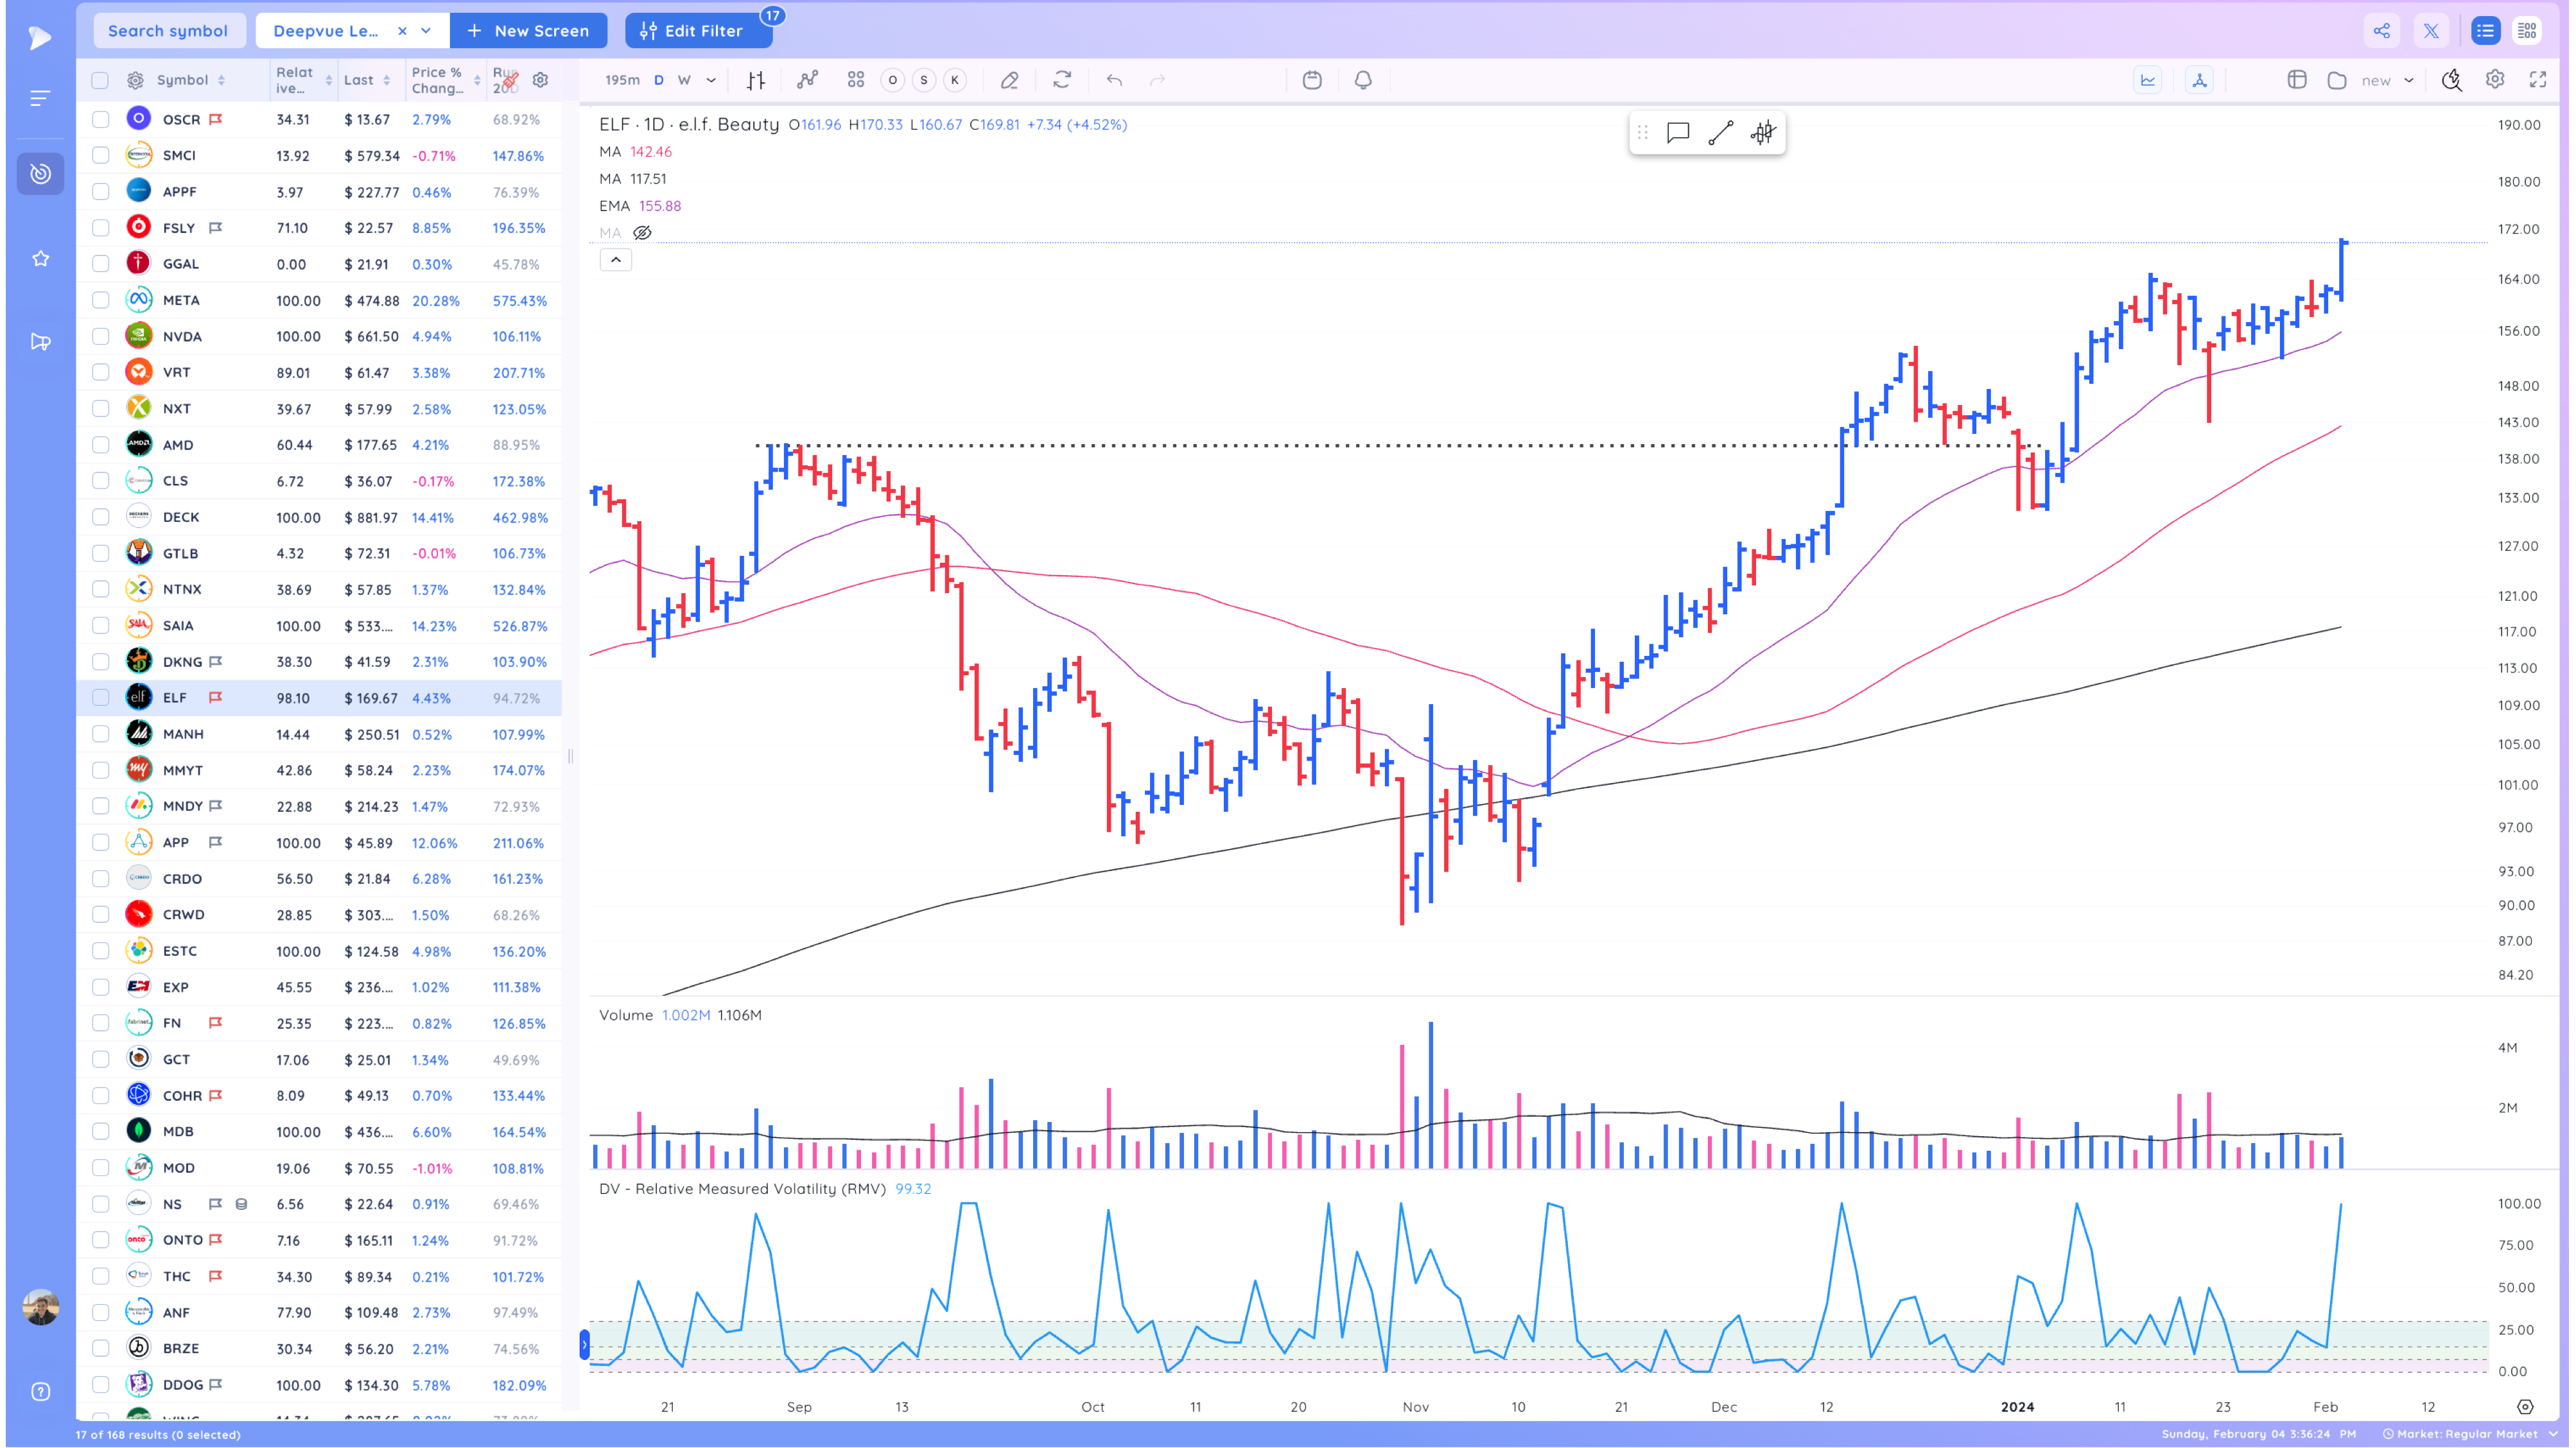Open the Deepvue screen name dropdown

426,31
